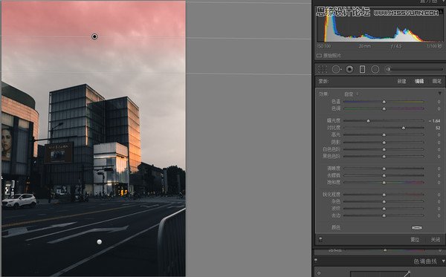Image resolution: width=446 pixels, height=277 pixels.
Task: Click the 色调曲线 panel title
Action: pos(425,261)
